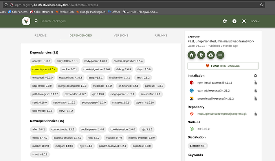Copy the pnpm install express command
The image size is (275, 161).
pyautogui.click(x=255, y=99)
